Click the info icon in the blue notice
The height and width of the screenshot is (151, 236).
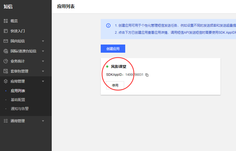(x=108, y=26)
